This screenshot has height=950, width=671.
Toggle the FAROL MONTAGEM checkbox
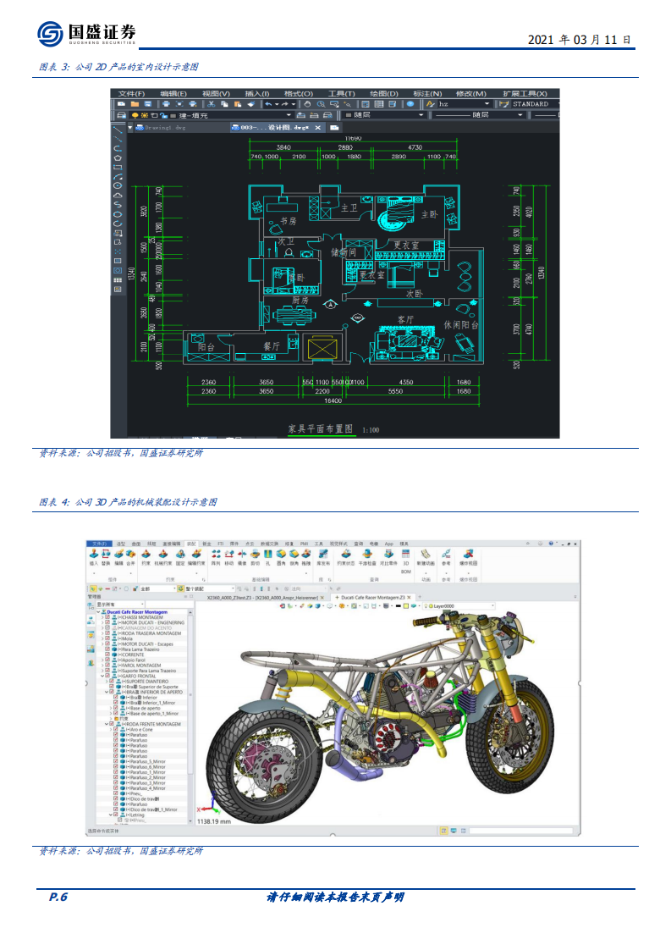pos(108,666)
